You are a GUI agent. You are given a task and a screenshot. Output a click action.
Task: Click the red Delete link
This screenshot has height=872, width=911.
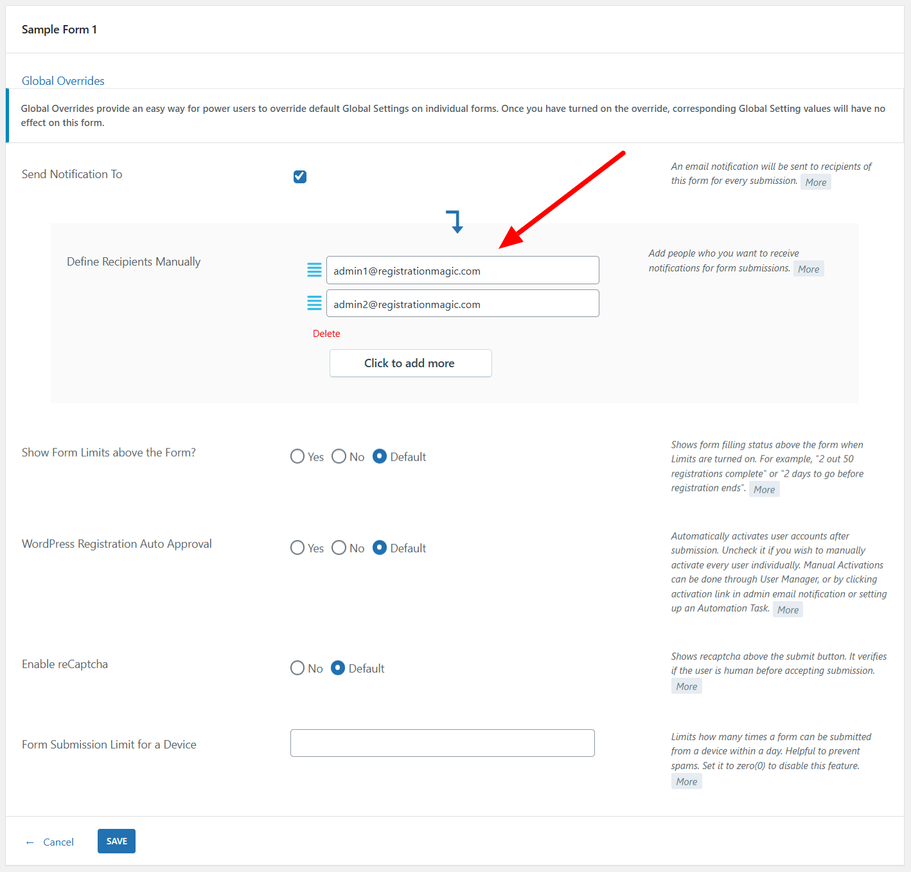click(326, 334)
